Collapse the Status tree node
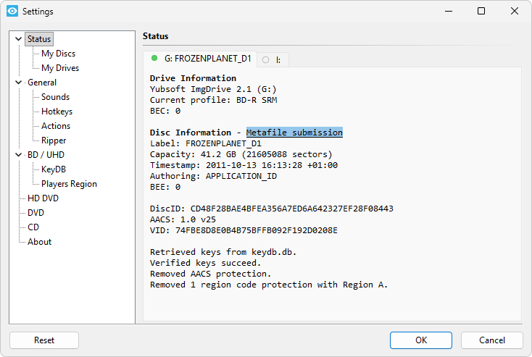The height and width of the screenshot is (357, 532). (19, 39)
